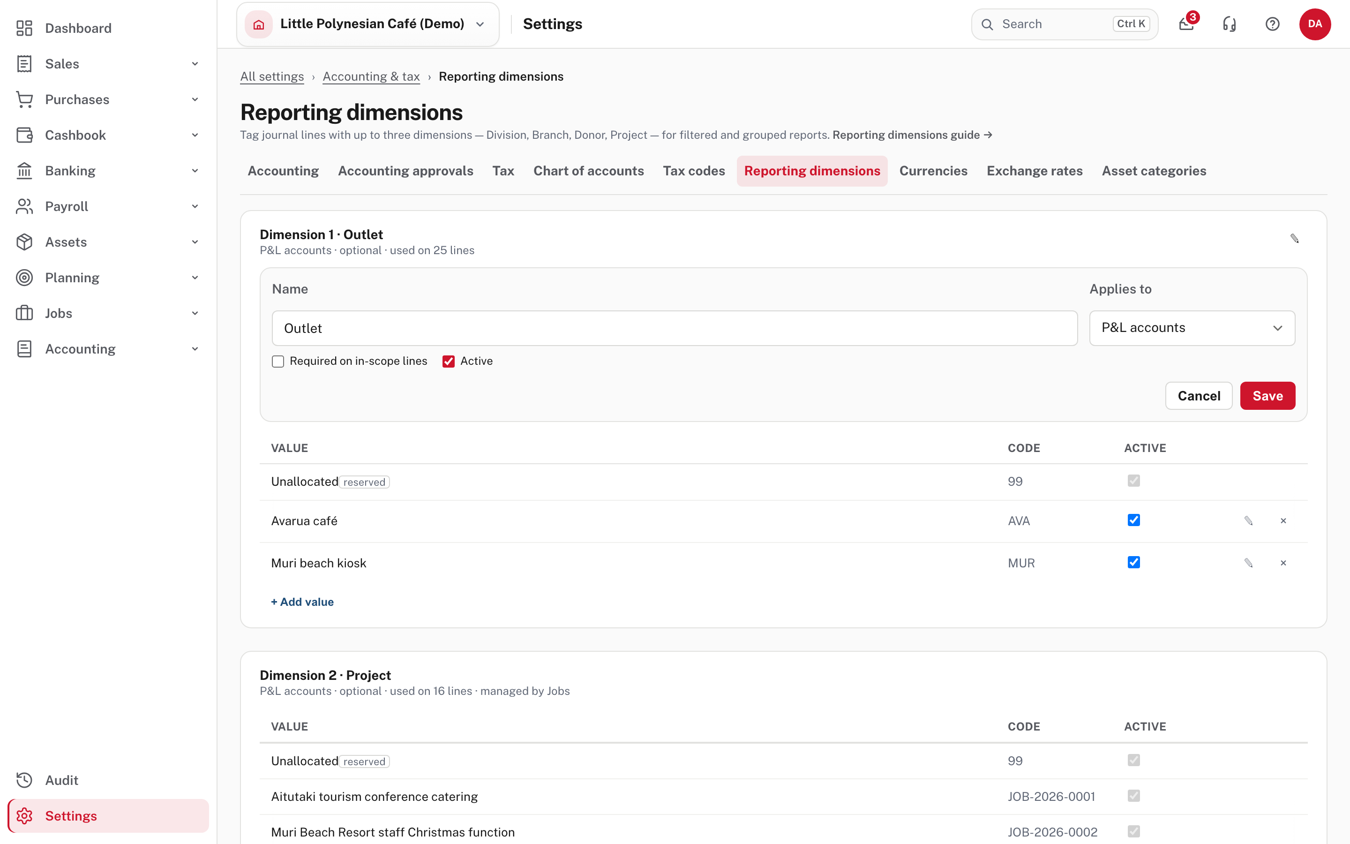The width and height of the screenshot is (1350, 844).
Task: Open the Applies to P&L accounts dropdown
Action: [x=1192, y=328]
